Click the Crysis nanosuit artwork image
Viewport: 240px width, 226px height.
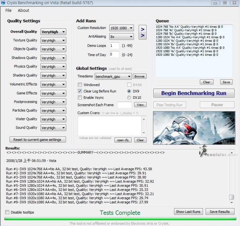point(194,128)
